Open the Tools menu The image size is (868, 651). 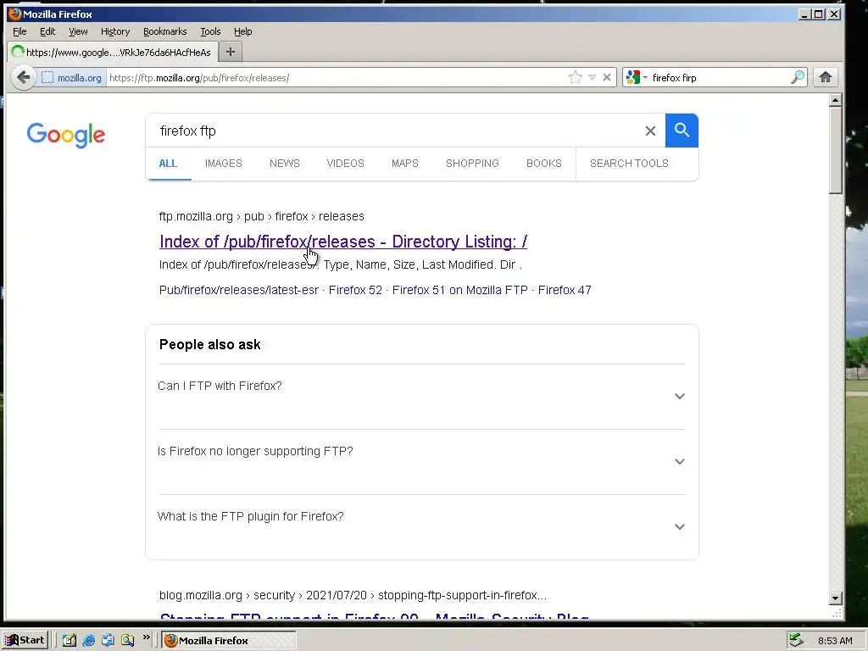[x=210, y=31]
